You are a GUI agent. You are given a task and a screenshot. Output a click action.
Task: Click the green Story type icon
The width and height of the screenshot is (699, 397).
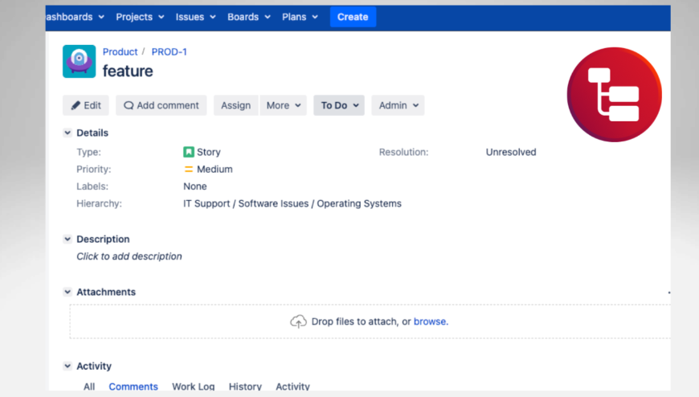(189, 152)
